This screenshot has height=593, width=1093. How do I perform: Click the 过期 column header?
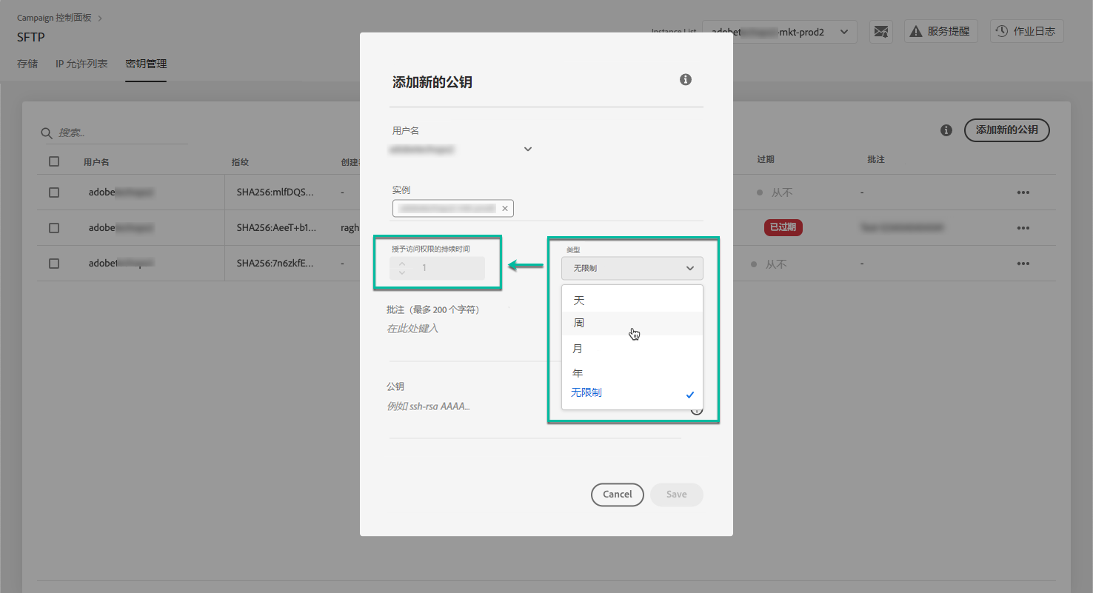tap(766, 160)
